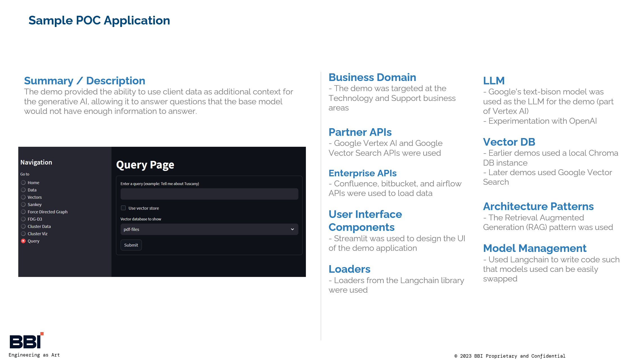Viewport: 643px width, 361px height.
Task: Select the FDG-D3 radio option
Action: click(23, 219)
